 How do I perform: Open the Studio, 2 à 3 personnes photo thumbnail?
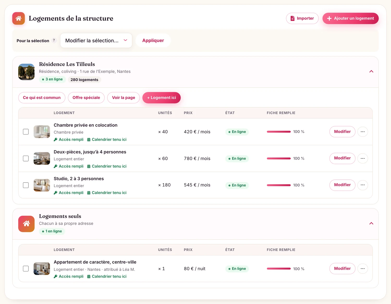[42, 185]
